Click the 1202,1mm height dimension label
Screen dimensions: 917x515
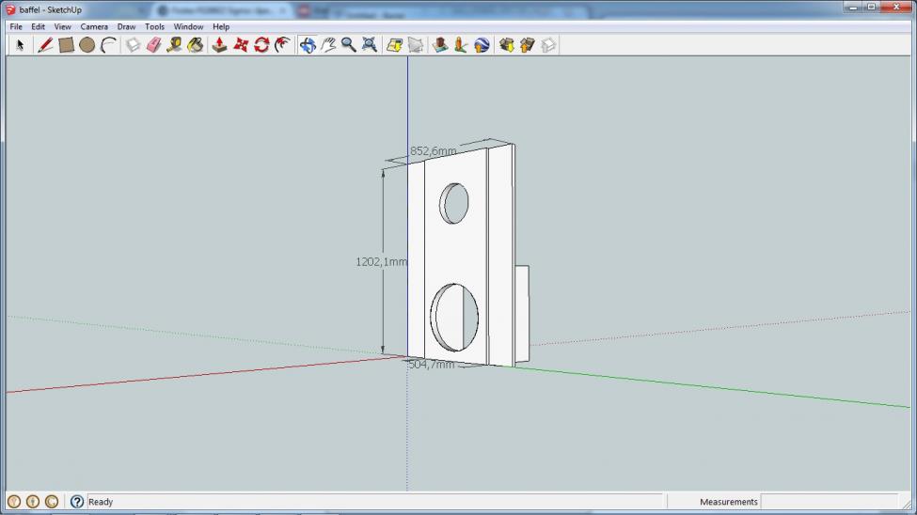[380, 262]
